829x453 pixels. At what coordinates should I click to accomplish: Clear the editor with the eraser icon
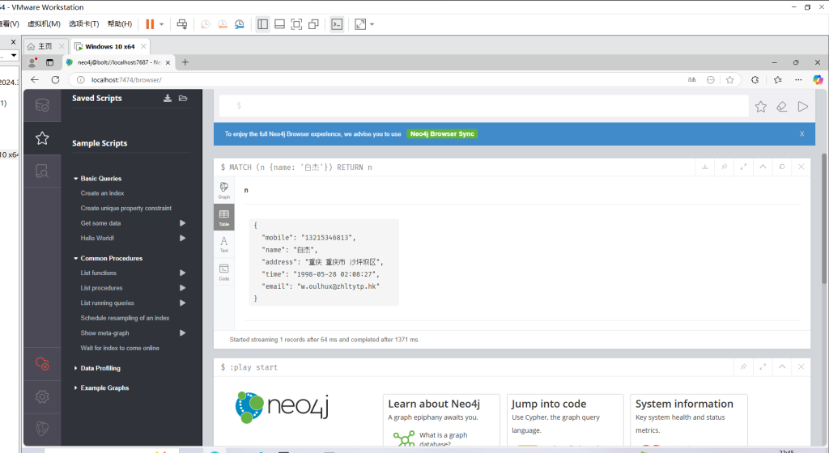point(782,106)
